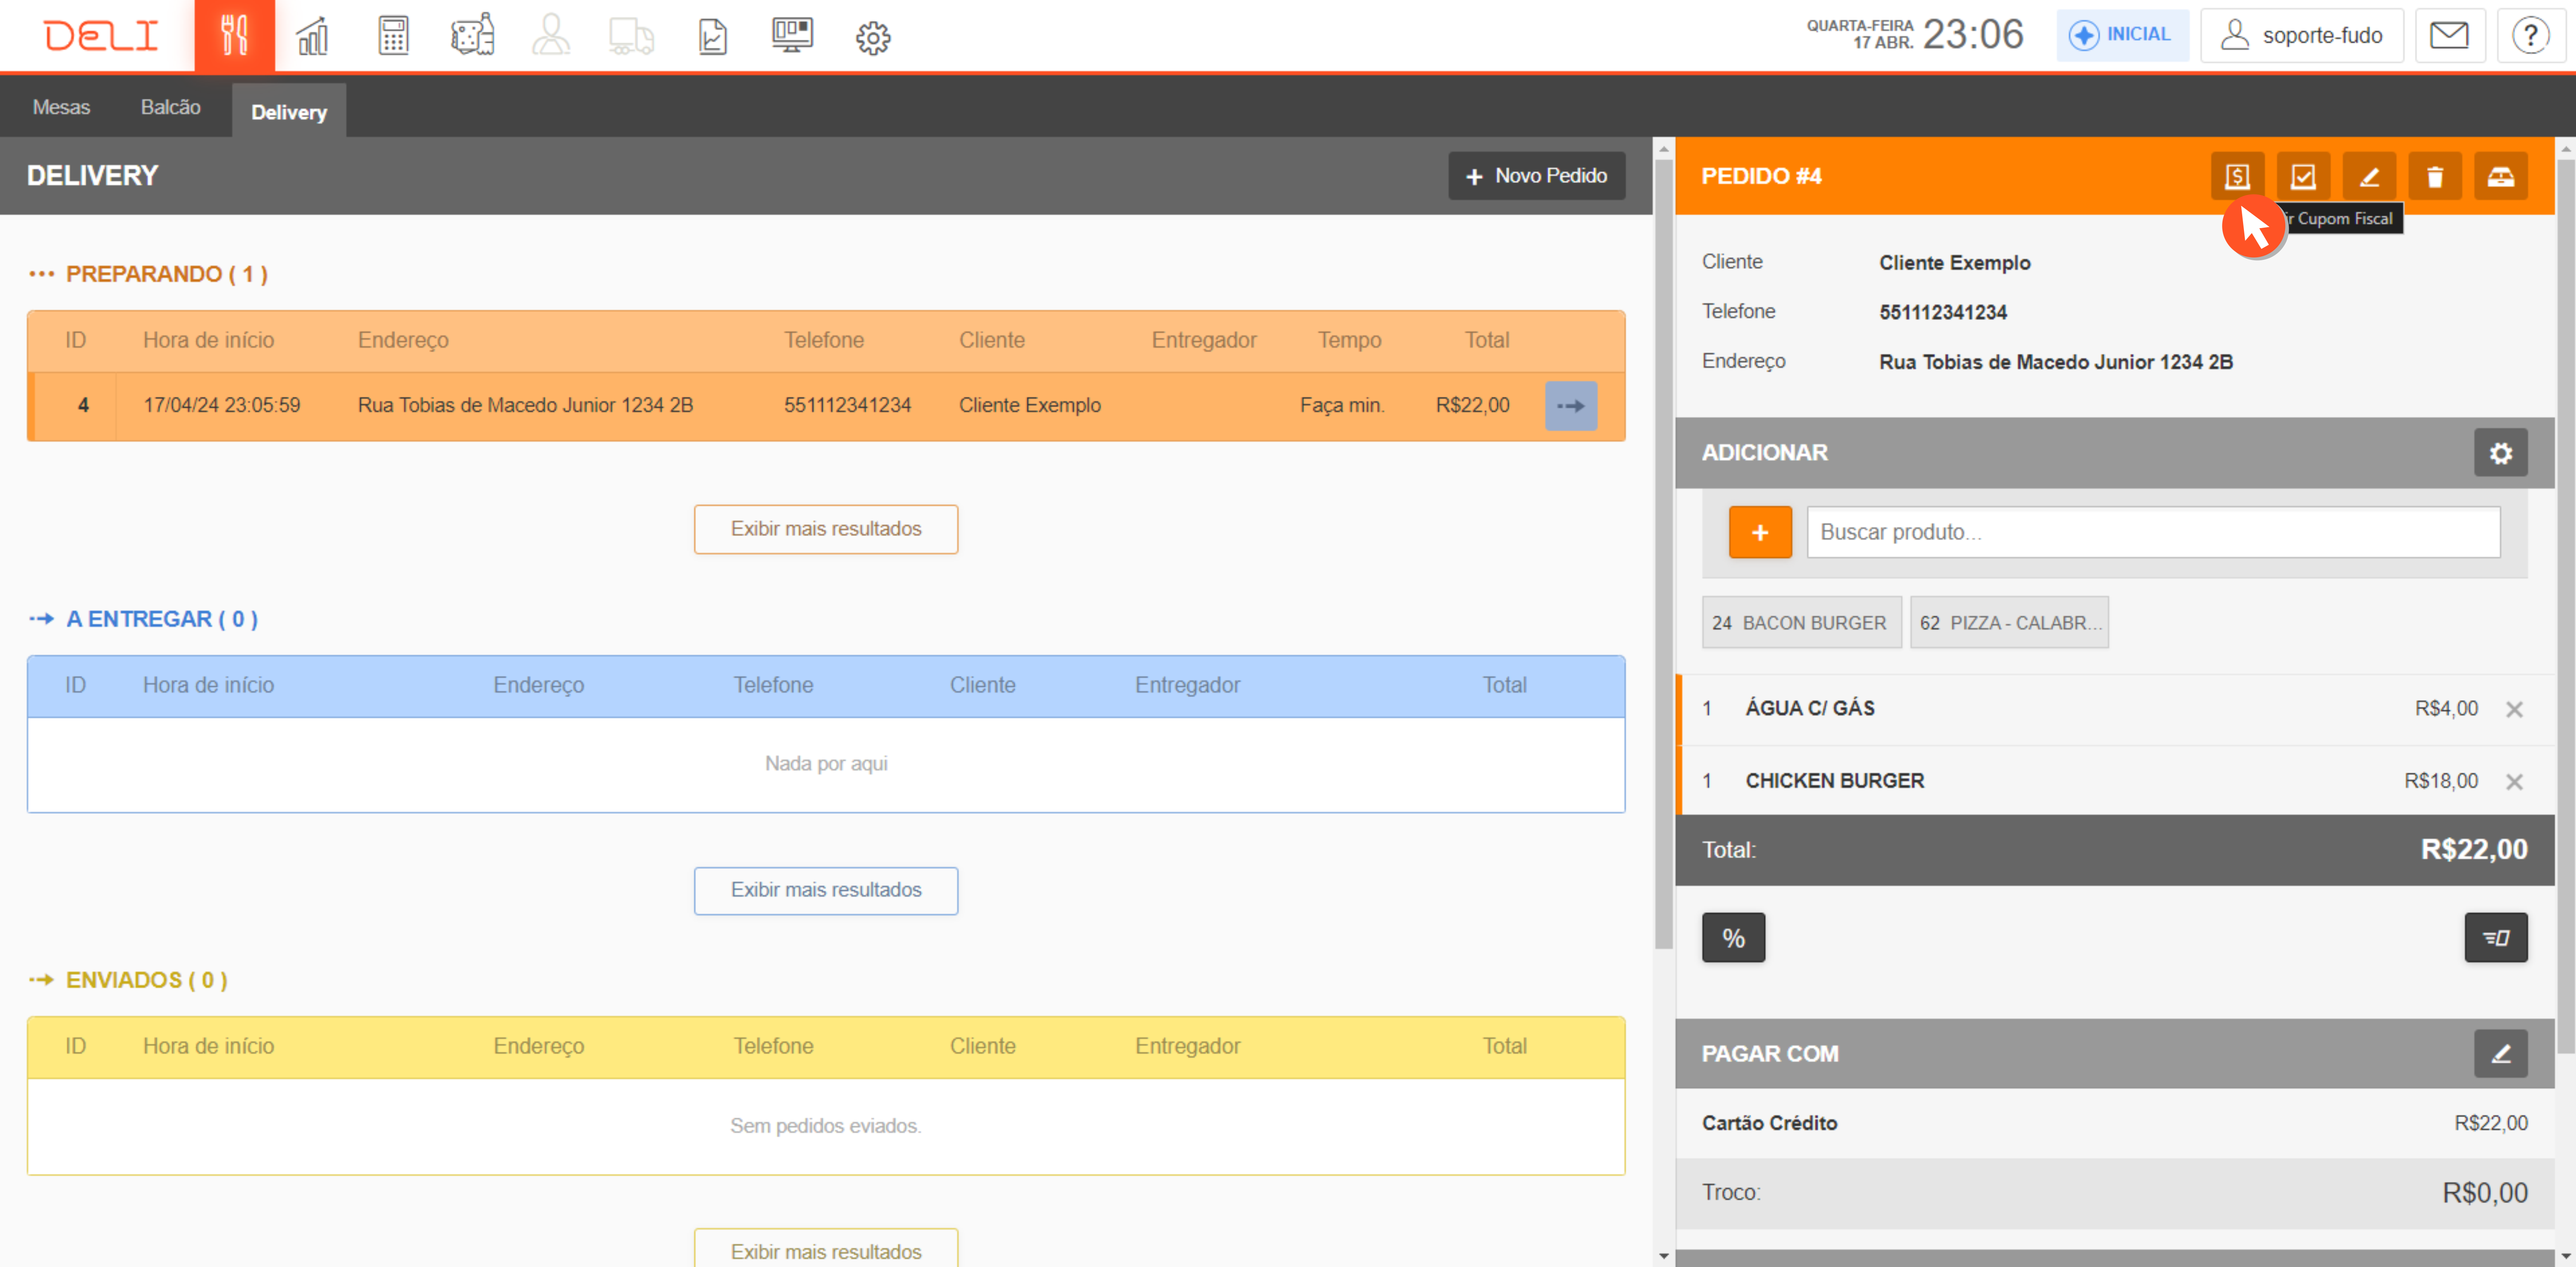Click the note button right of percent

[x=2496, y=938]
